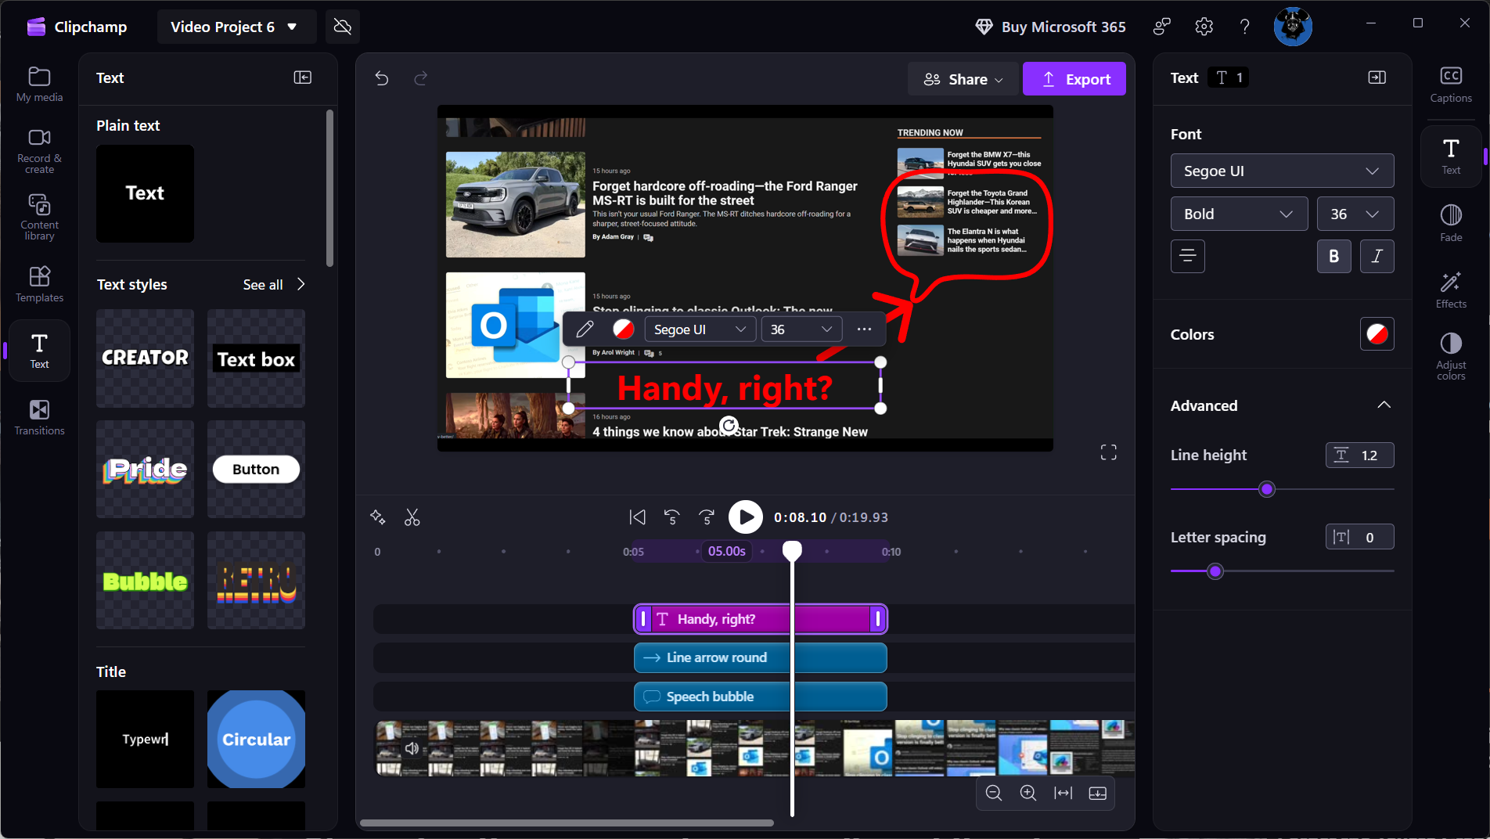Image resolution: width=1490 pixels, height=839 pixels.
Task: Toggle Italic formatting button
Action: [x=1377, y=256]
